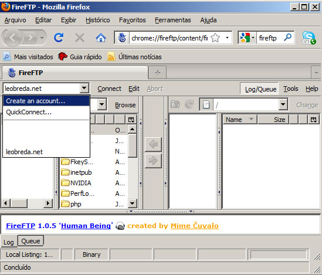Viewport: 322px width, 275px height.
Task: Click upload arrow pointing right
Action: coord(153,161)
